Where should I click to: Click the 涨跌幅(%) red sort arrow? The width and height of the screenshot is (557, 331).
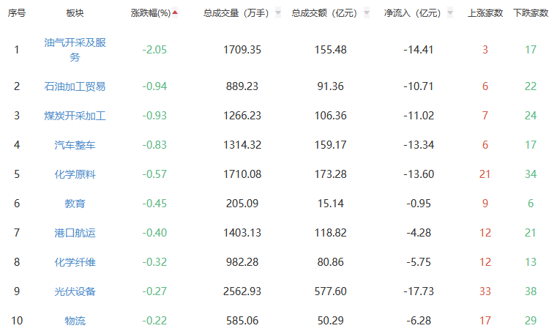coord(175,12)
